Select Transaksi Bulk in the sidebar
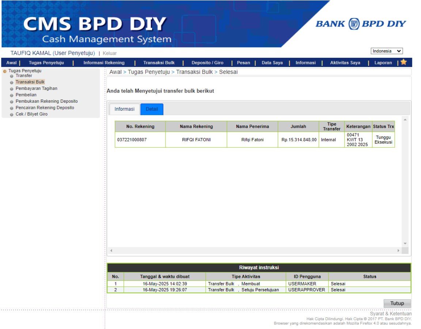 pyautogui.click(x=30, y=82)
